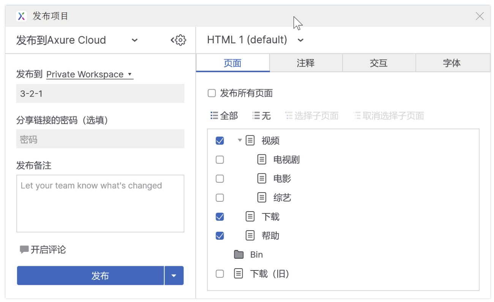Click the page icon next to 电视剧
494x302 pixels.
click(x=262, y=160)
